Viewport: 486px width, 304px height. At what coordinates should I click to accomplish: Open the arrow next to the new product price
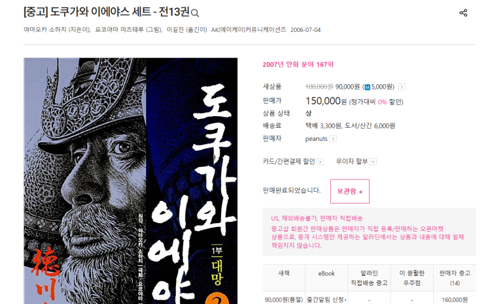(402, 87)
